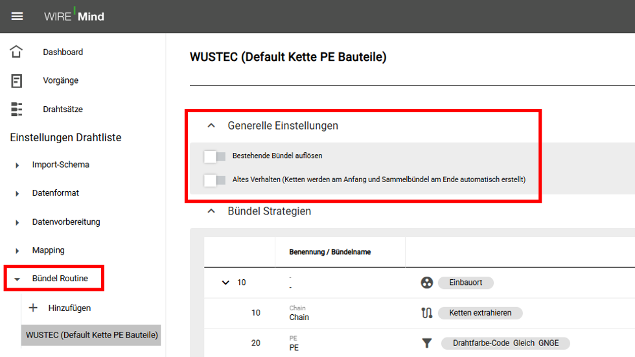The width and height of the screenshot is (635, 357).
Task: Select WUSTEC (Default Kette PE Bauteile) entry
Action: pos(91,335)
